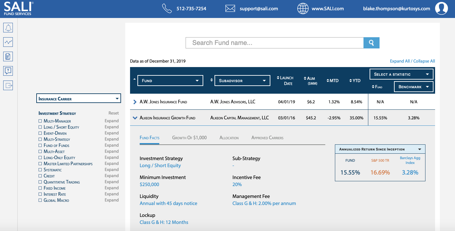Switch to the Growth Of $1,000 tab
Screen dimensions: 455x231
[x=189, y=138]
